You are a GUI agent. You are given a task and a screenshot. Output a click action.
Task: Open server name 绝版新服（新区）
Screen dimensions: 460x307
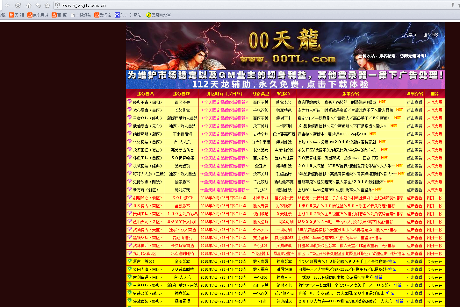[x=147, y=134]
